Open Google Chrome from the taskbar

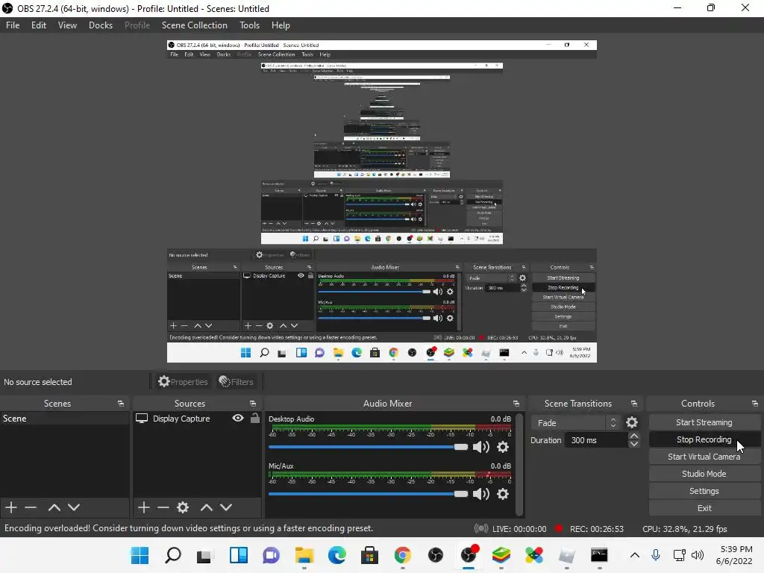(x=402, y=555)
